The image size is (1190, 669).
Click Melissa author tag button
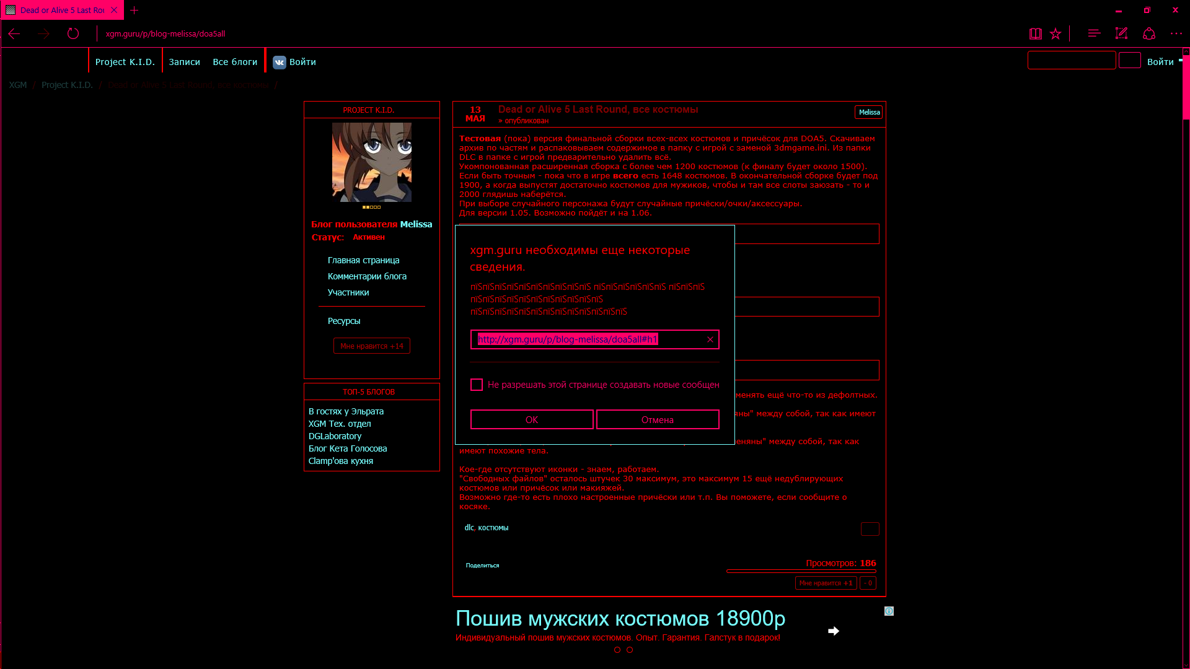point(869,112)
